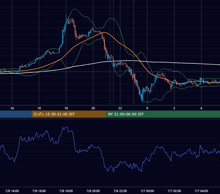This screenshot has width=220, height=194.
Task: Click the blue session bar before the ロンドン session
Action: click(x=16, y=114)
